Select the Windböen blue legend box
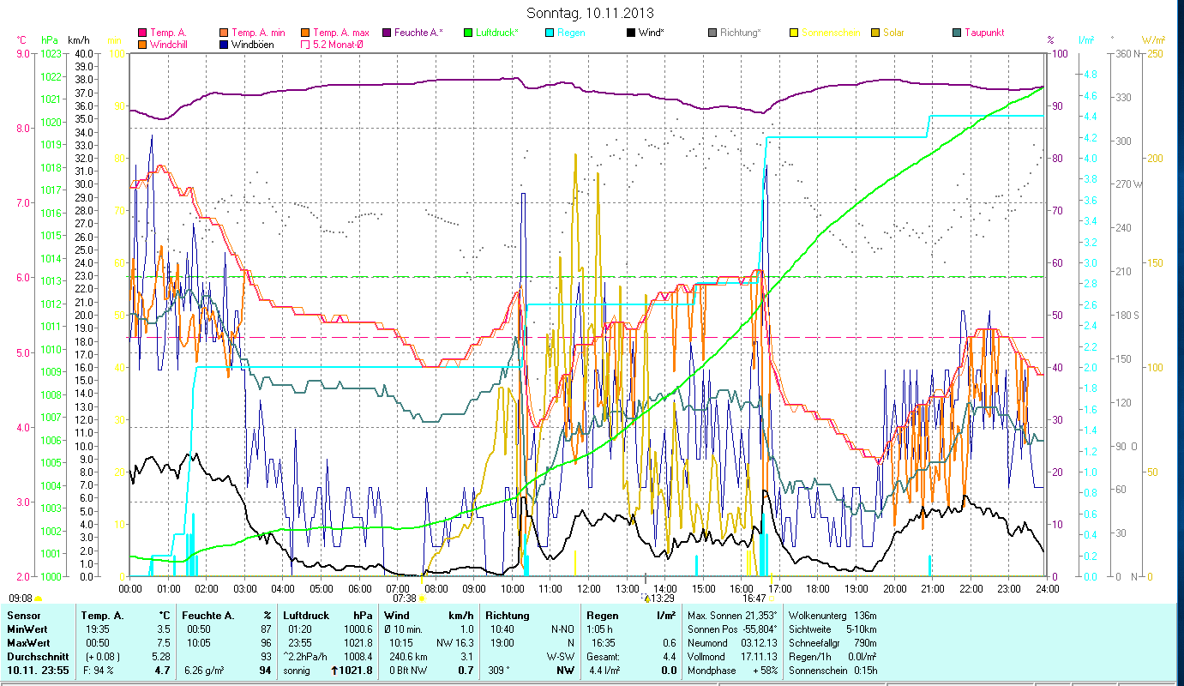Screen dimensions: 1184x686 [x=223, y=44]
